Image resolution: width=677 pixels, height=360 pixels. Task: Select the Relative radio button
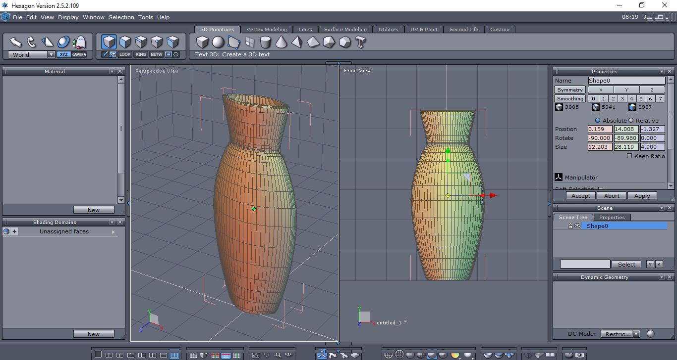coord(631,120)
